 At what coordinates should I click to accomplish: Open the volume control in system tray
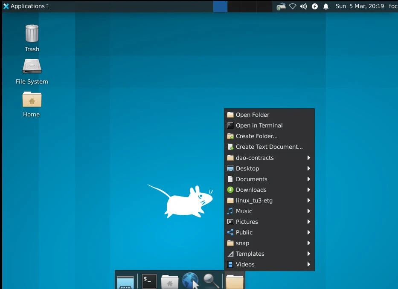(x=303, y=6)
